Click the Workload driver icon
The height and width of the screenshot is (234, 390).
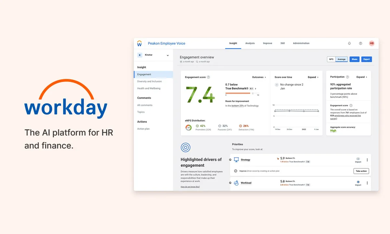click(x=236, y=182)
